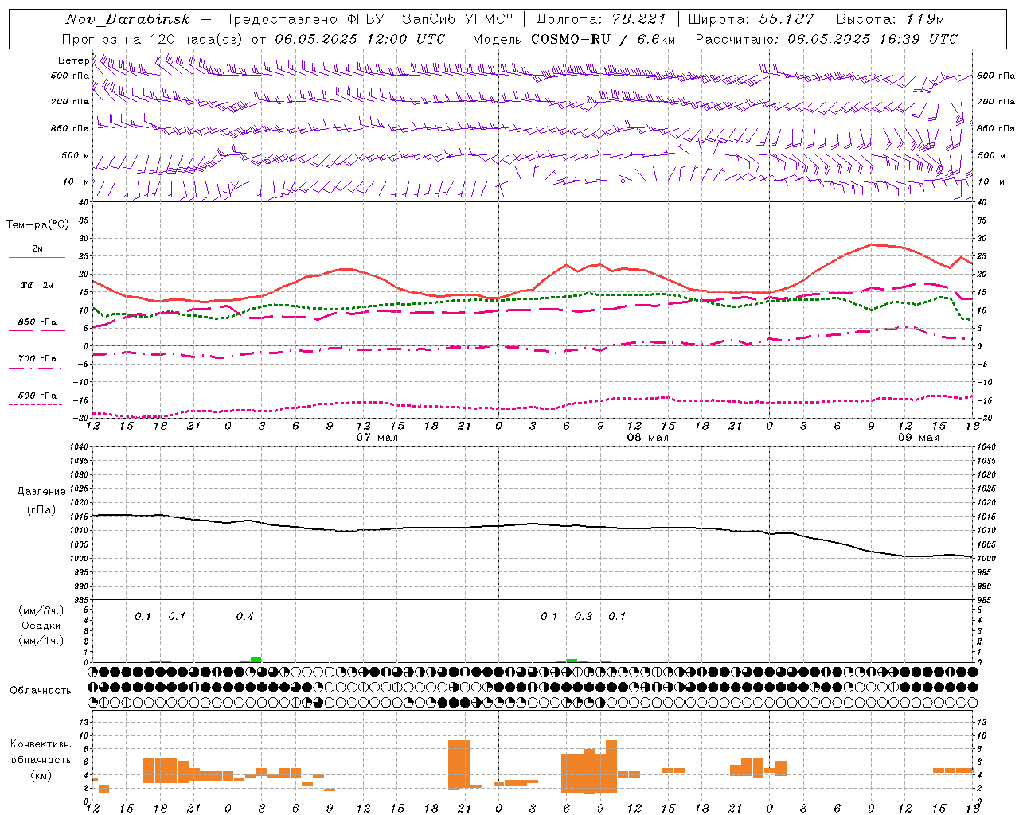The width and height of the screenshot is (1019, 815).
Task: Select the Облачность cloud cover label
Action: pyautogui.click(x=41, y=691)
